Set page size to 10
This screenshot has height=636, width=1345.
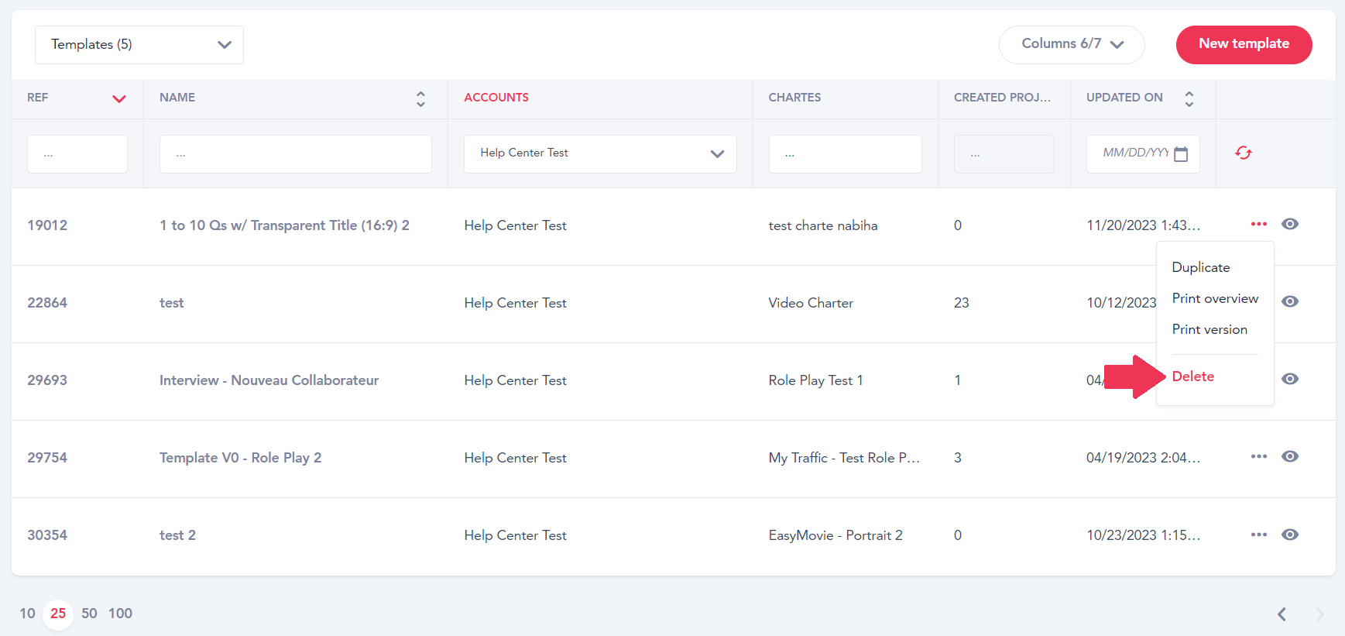27,614
